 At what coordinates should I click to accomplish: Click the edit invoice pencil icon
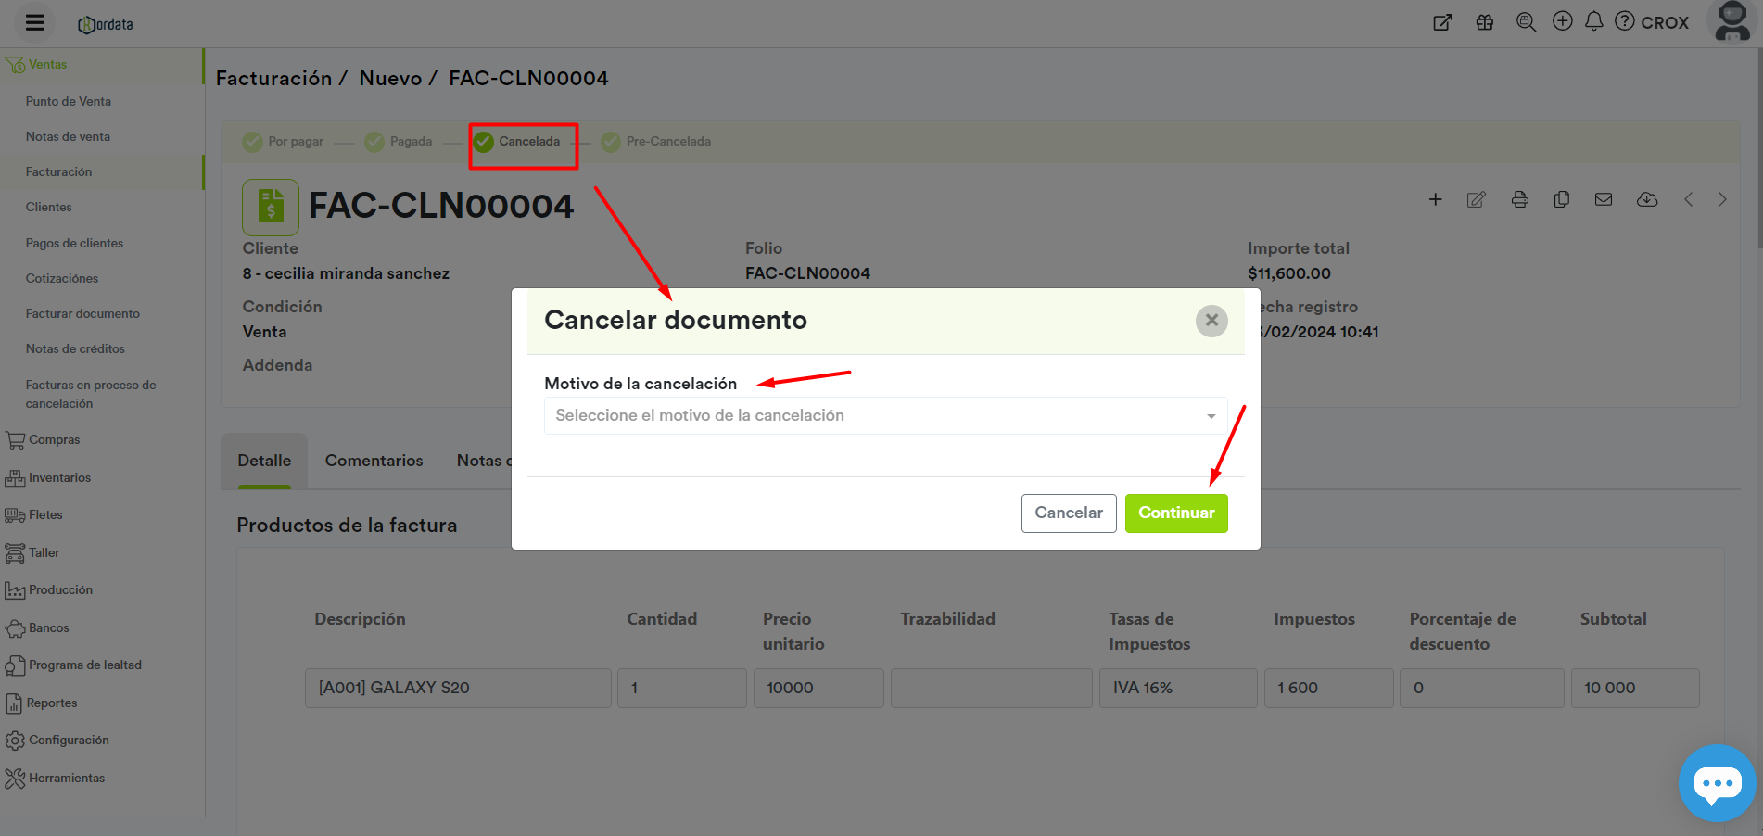[1476, 199]
